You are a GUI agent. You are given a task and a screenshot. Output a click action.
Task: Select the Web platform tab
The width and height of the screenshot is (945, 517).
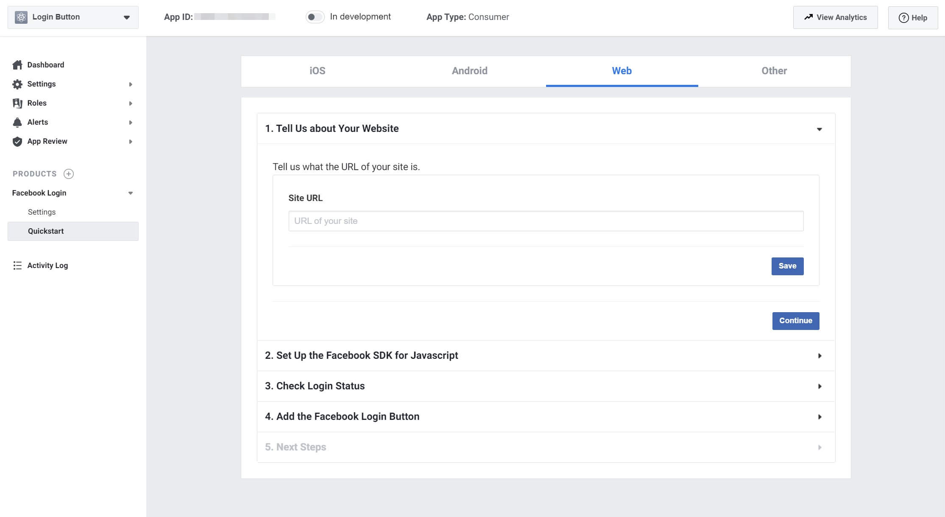[x=622, y=71]
